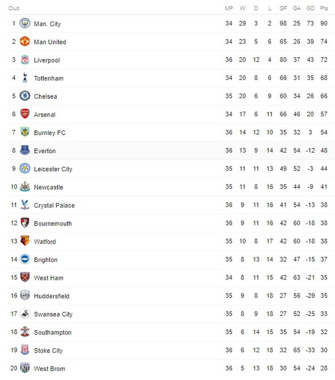
Task: Open the Burnley FC team link
Action: pyautogui.click(x=49, y=133)
